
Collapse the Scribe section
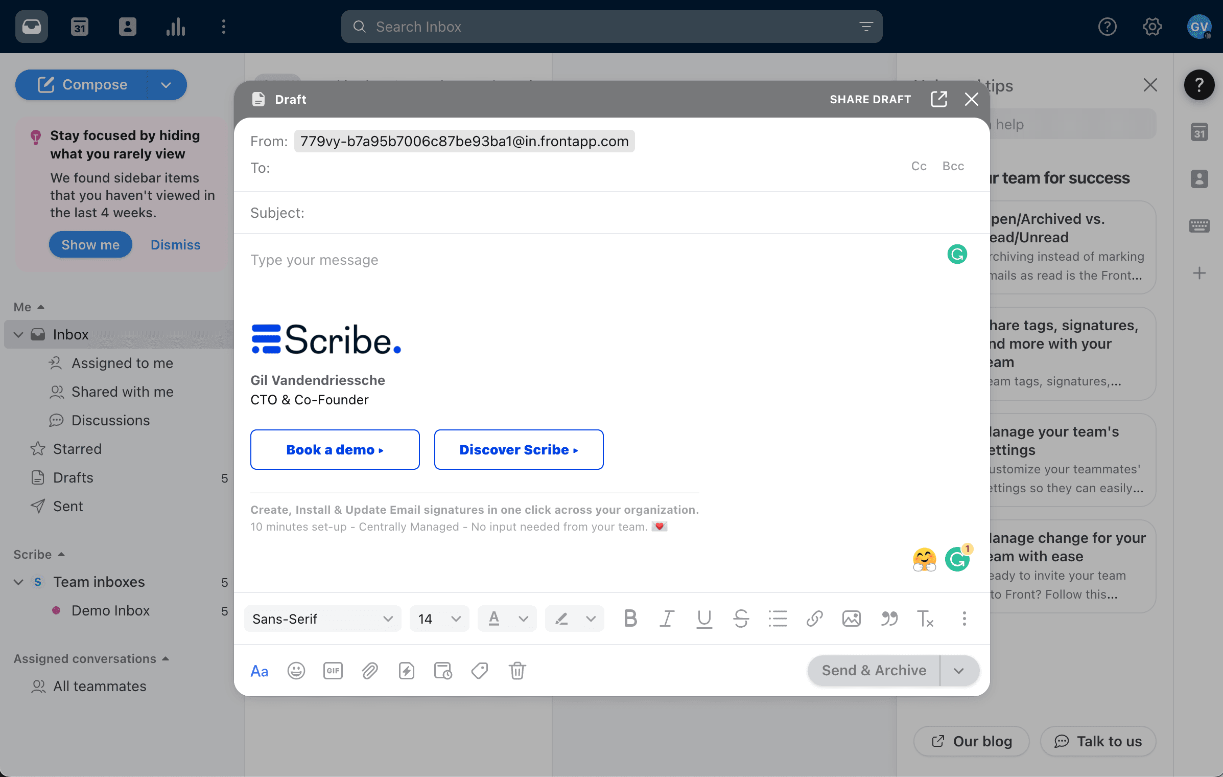tap(39, 555)
